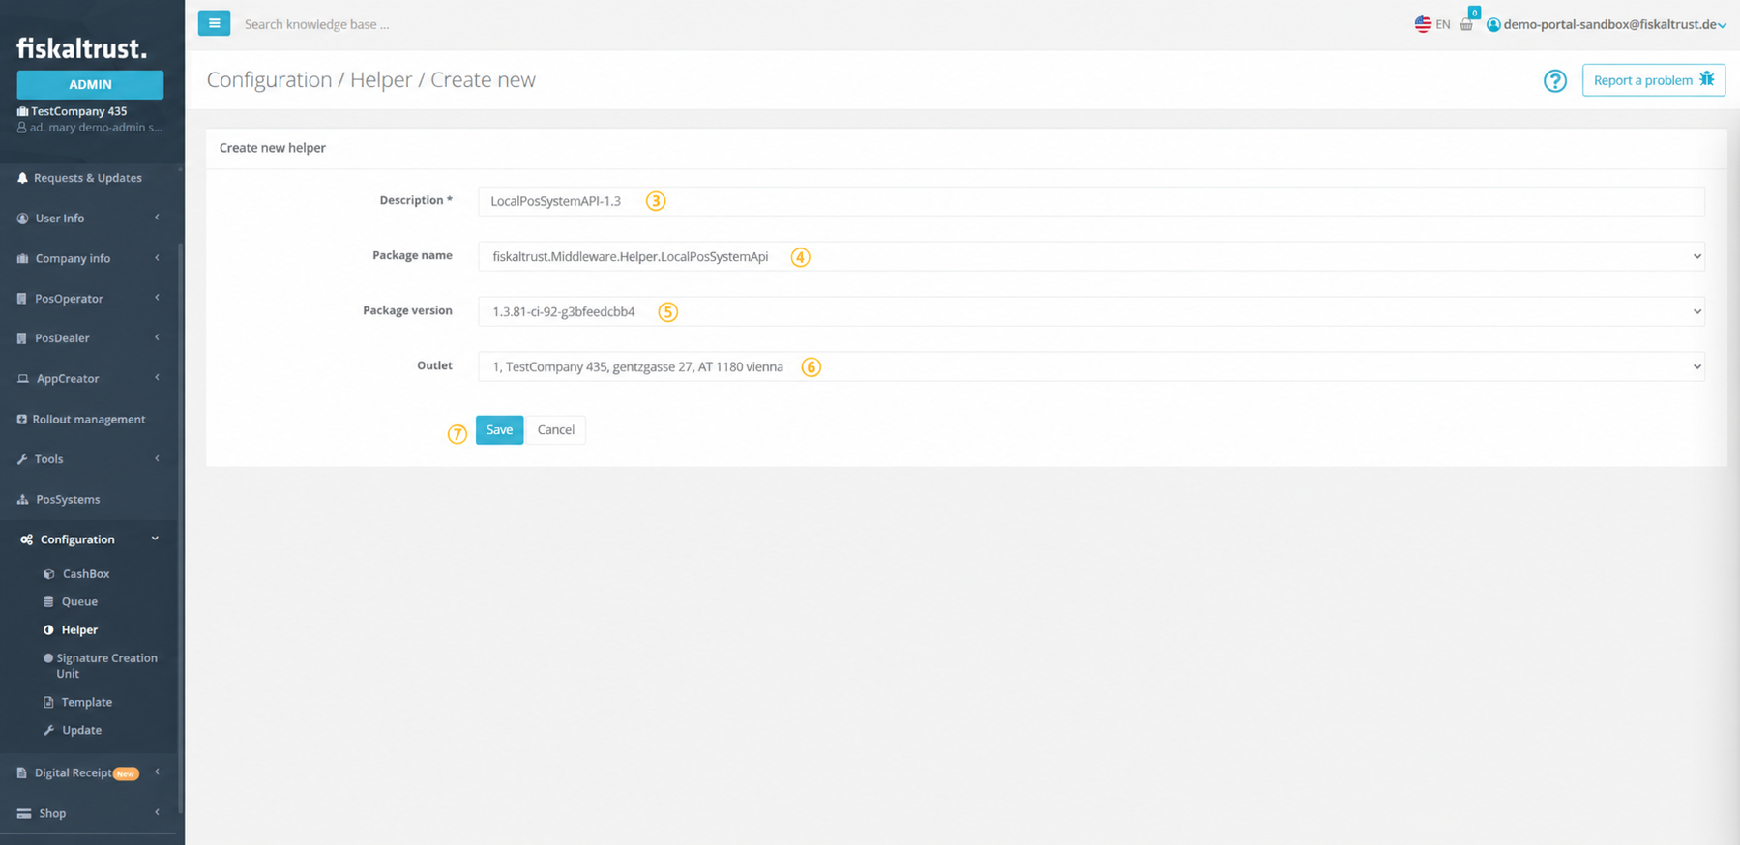Viewport: 1740px width, 845px height.
Task: Go to CashBox under Configuration
Action: click(x=85, y=573)
